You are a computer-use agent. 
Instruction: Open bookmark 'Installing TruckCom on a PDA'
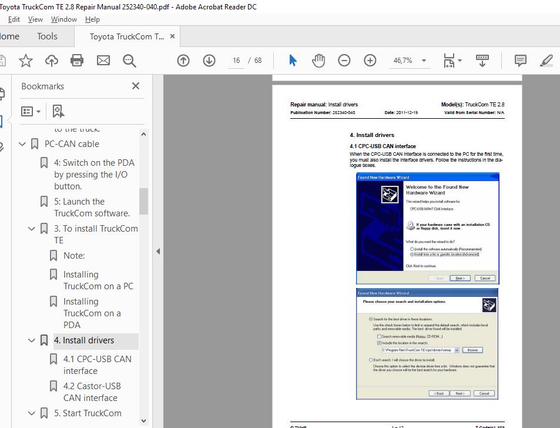tap(92, 313)
